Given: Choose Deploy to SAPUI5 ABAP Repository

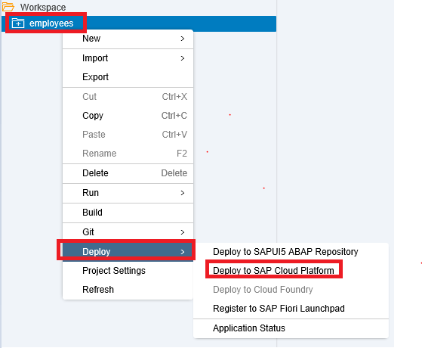Looking at the screenshot, I should (x=291, y=252).
